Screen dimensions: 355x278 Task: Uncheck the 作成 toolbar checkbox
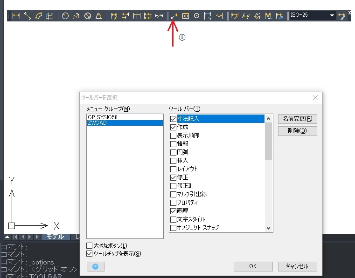click(173, 127)
